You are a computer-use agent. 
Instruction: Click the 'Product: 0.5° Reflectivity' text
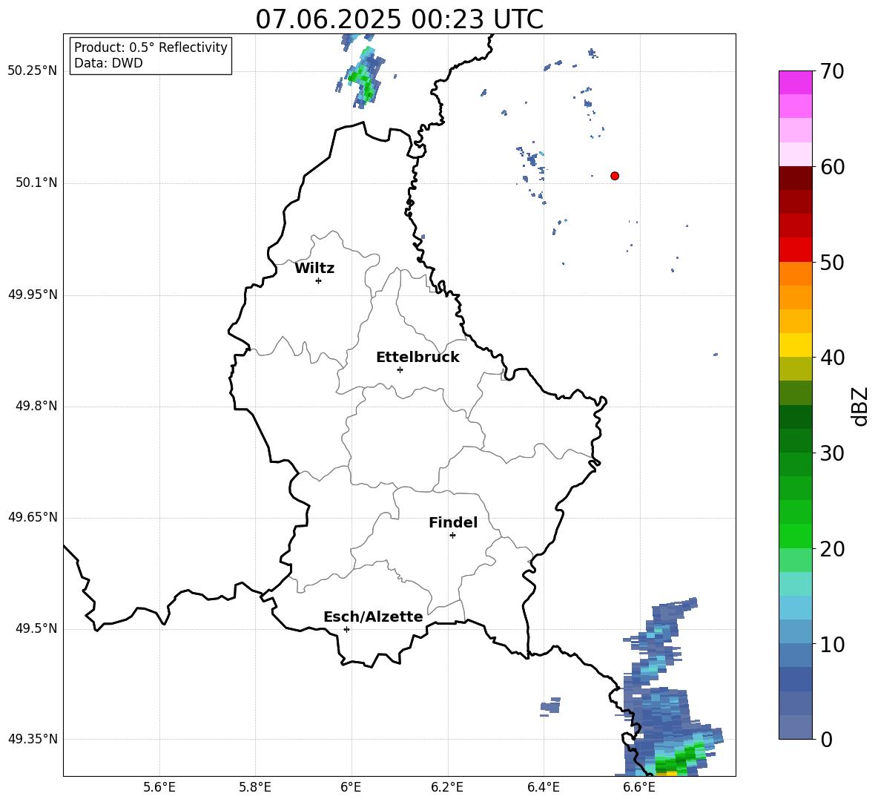pyautogui.click(x=151, y=47)
